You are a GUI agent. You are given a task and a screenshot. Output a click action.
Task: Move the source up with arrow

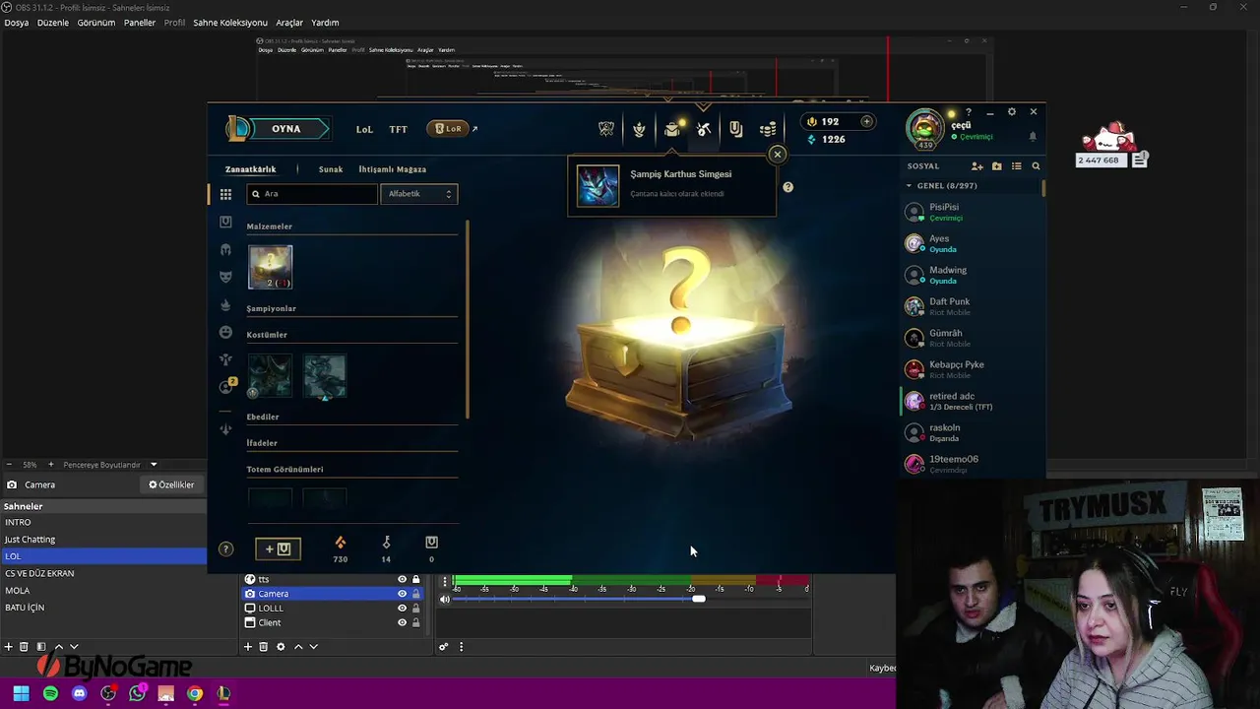pos(298,647)
